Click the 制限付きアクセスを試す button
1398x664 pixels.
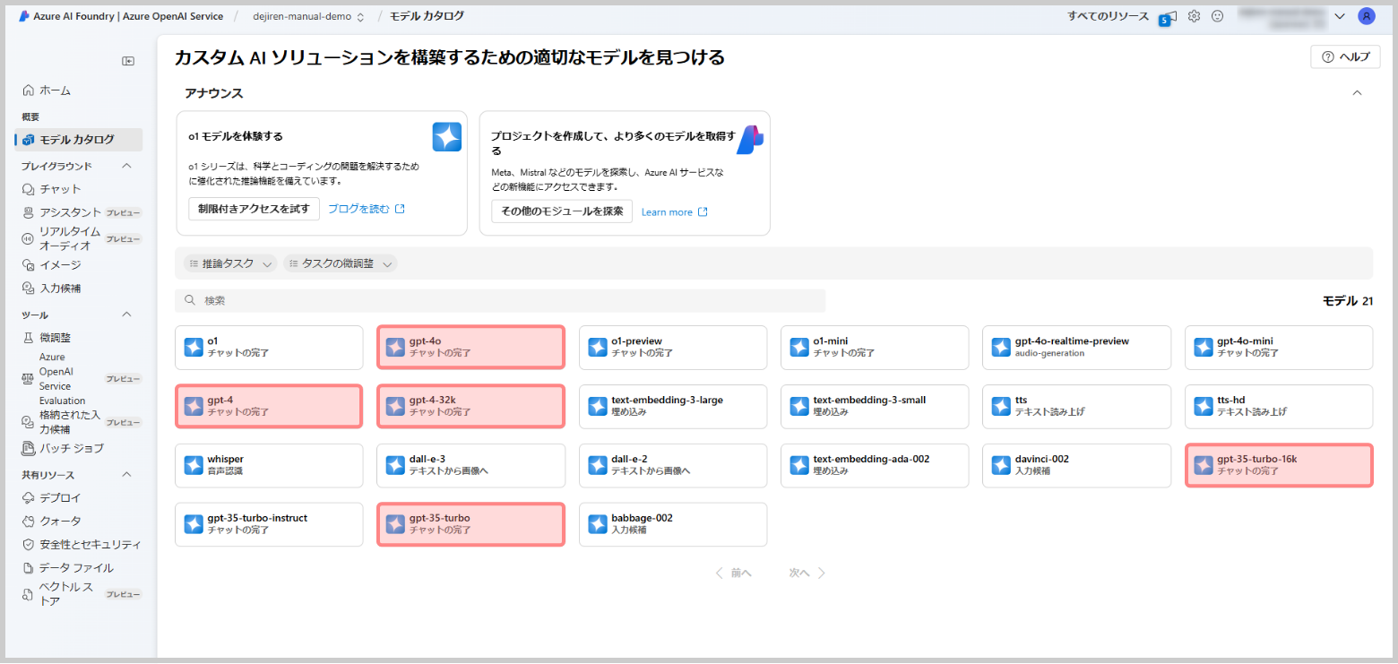[x=254, y=209]
